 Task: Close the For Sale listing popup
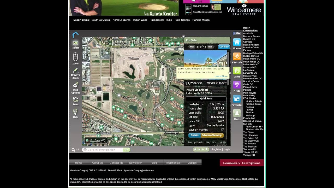click(183, 37)
